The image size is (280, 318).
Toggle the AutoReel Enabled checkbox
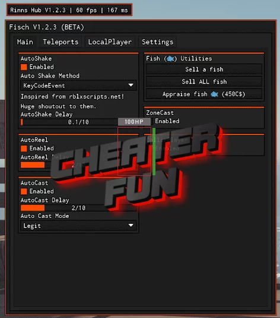[x=24, y=149]
